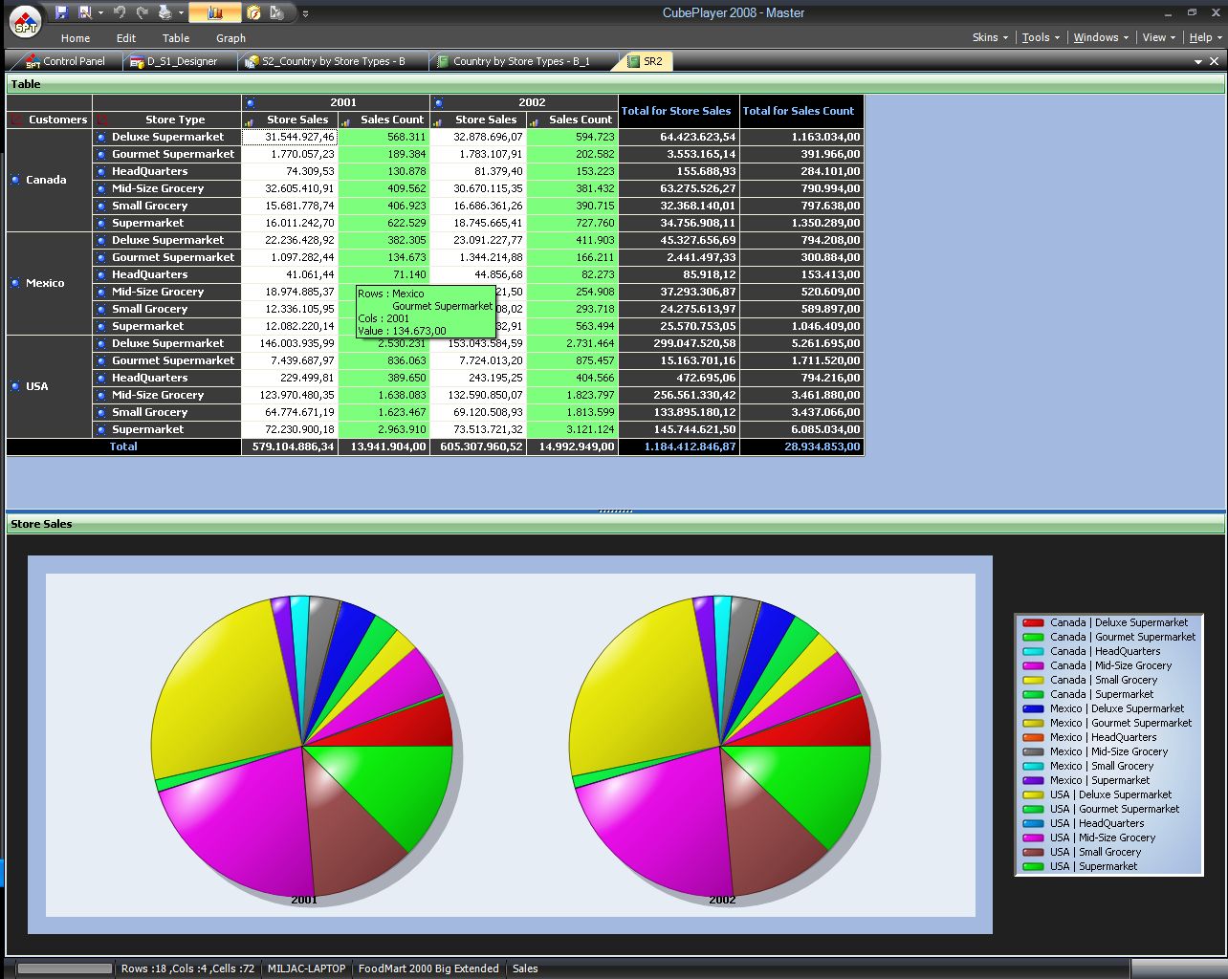Click the chart icon beside 2001 Store Sales

tap(250, 120)
